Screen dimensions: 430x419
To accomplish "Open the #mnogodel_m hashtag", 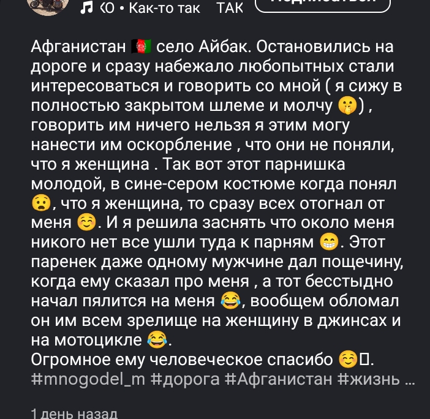I will tap(88, 379).
